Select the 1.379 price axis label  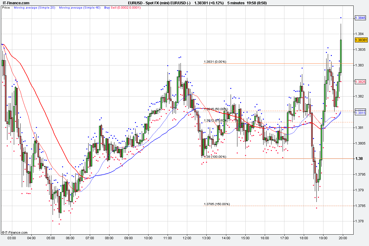coord(359,190)
